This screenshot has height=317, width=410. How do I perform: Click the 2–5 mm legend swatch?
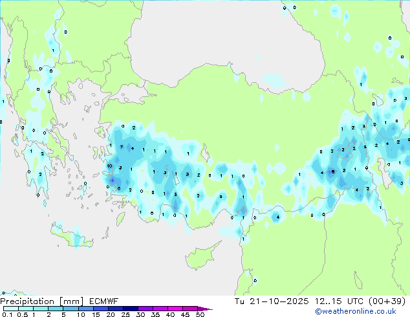coord(56,309)
